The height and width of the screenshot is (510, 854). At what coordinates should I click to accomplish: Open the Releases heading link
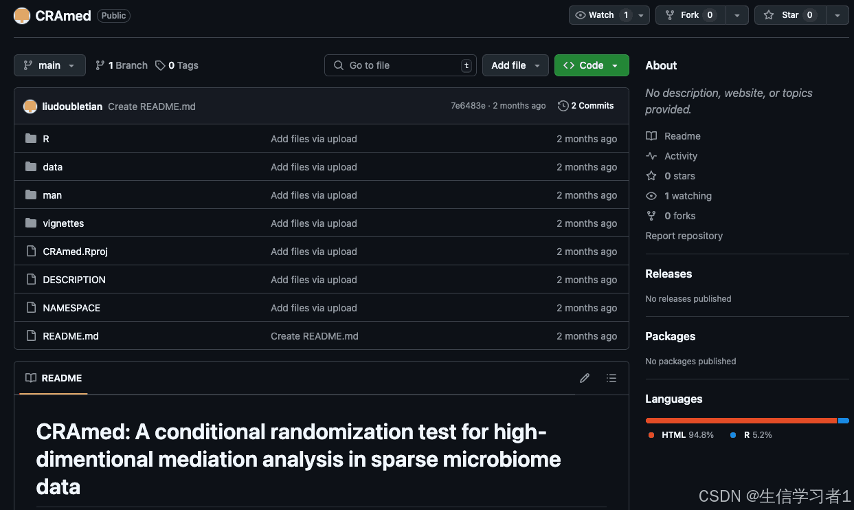point(668,274)
